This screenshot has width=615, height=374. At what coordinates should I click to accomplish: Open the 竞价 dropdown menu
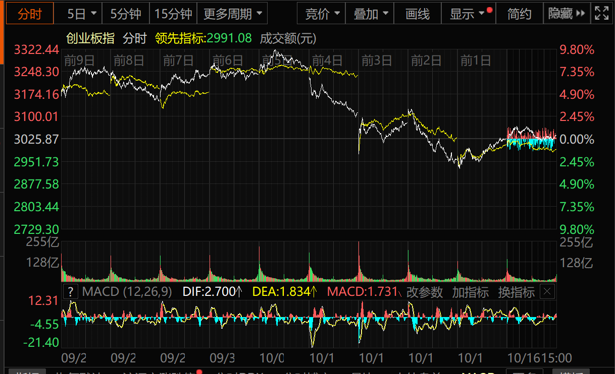[x=322, y=14]
